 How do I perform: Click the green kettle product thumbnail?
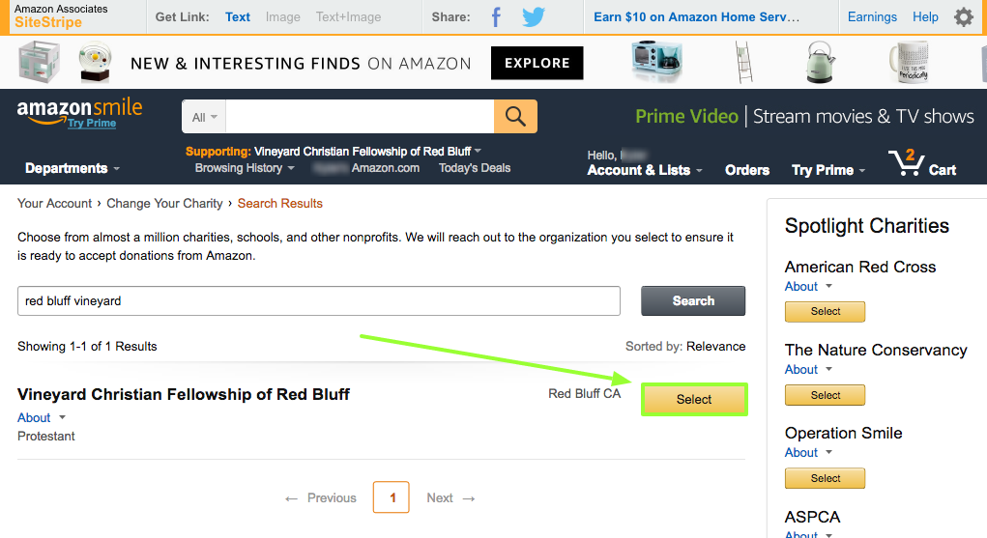tap(820, 62)
